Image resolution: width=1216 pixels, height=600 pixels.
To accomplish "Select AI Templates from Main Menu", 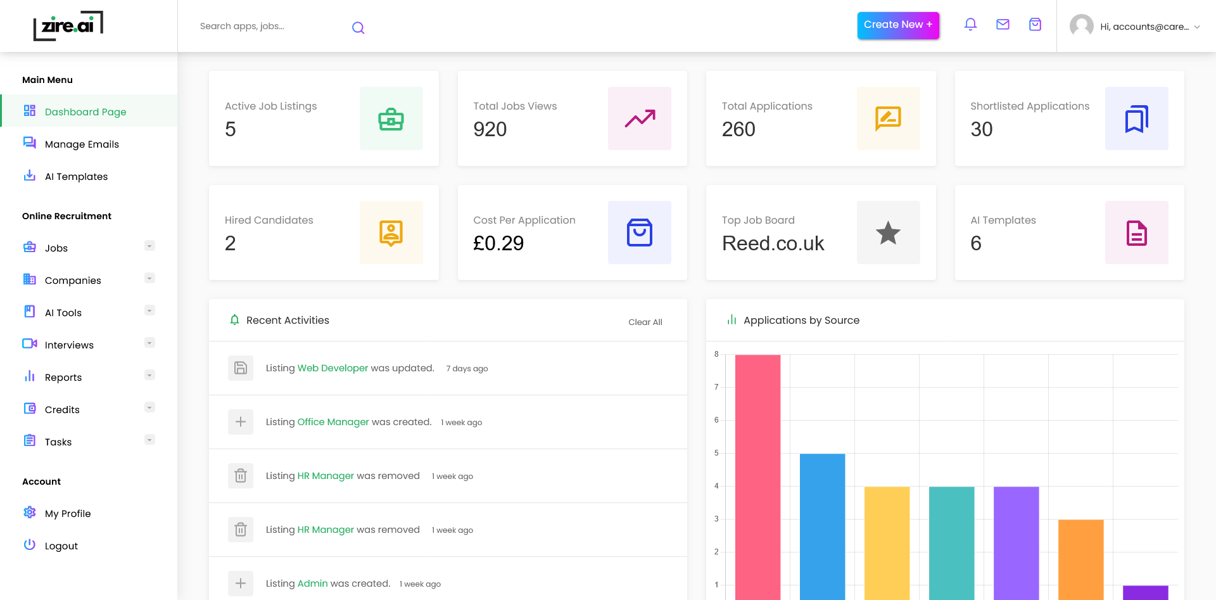I will 76,177.
